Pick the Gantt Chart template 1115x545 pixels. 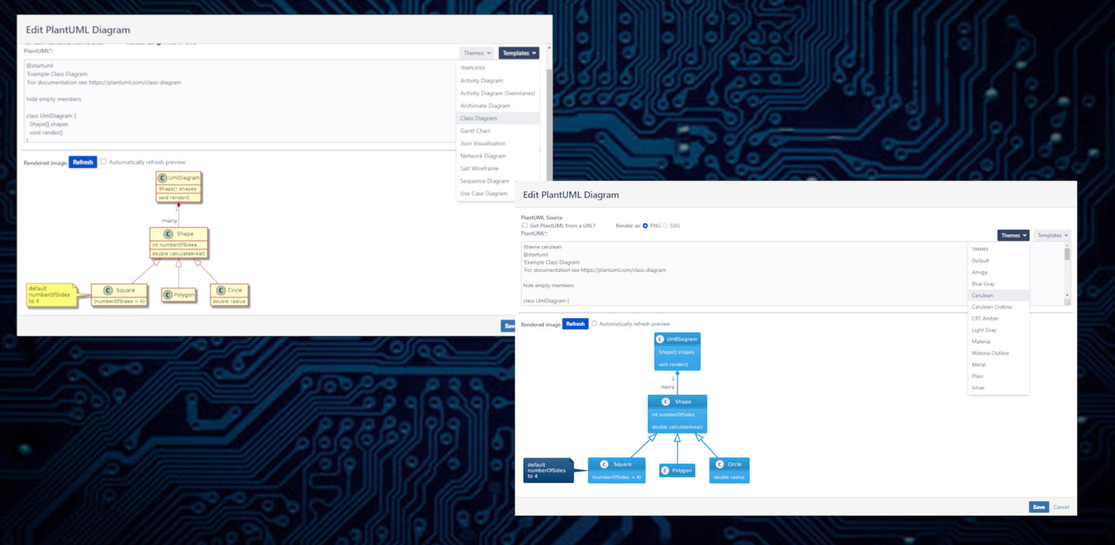pos(475,131)
